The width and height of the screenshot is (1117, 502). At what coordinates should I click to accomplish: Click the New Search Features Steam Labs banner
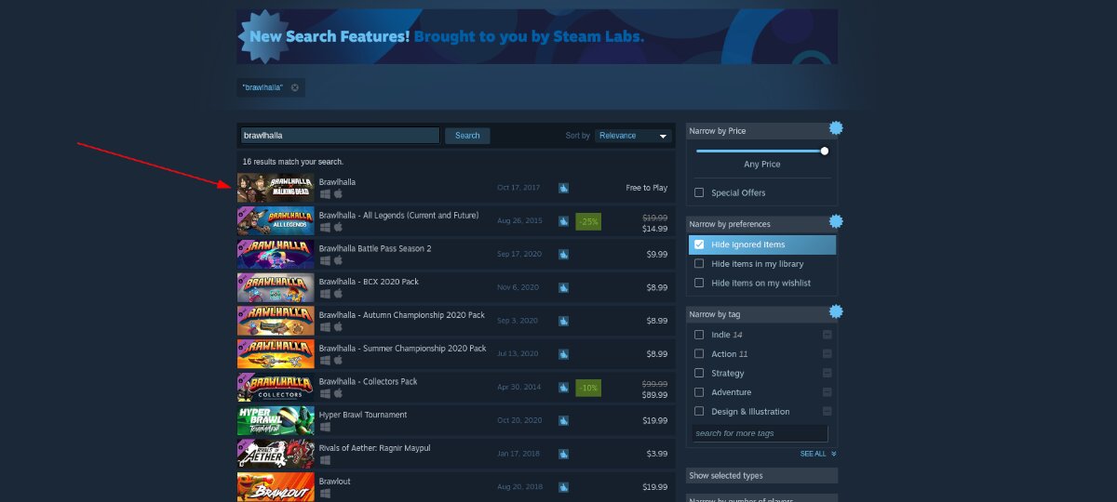pyautogui.click(x=537, y=37)
